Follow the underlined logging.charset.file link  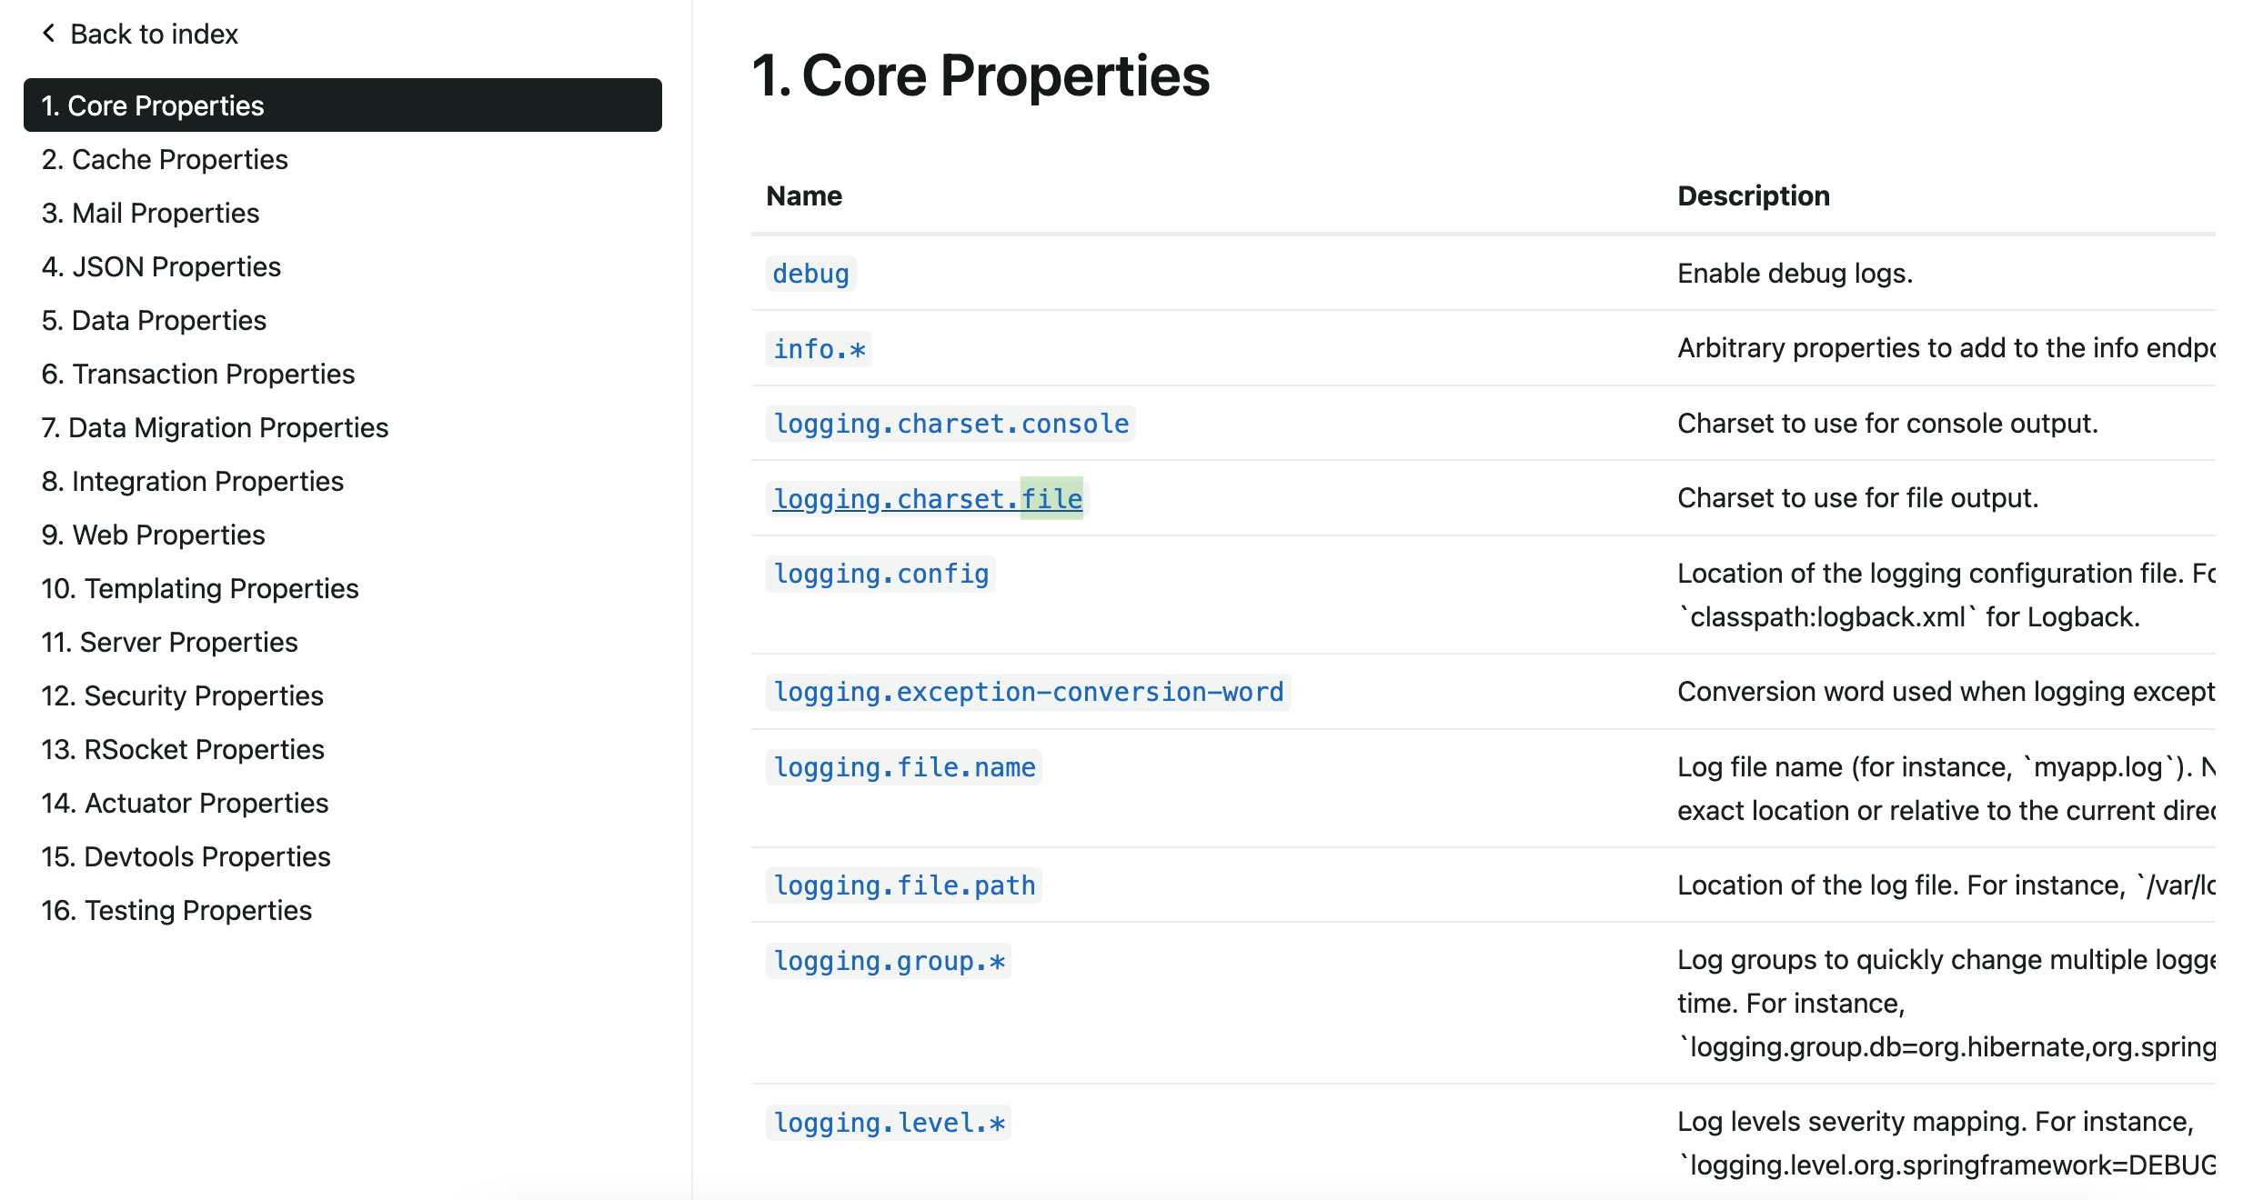(927, 499)
